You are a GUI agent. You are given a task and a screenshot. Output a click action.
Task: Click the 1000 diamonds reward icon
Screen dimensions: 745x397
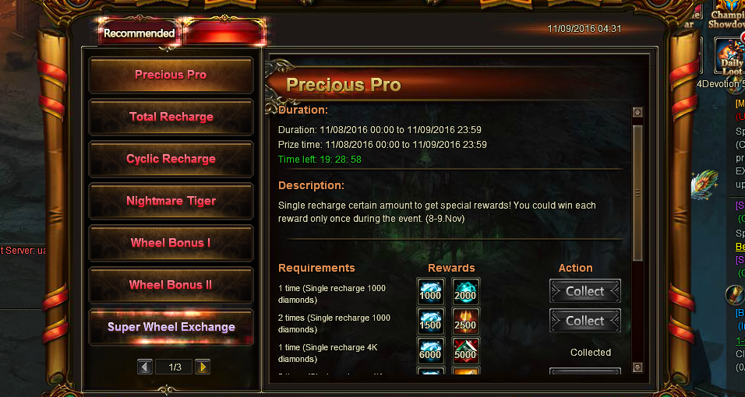coord(431,291)
